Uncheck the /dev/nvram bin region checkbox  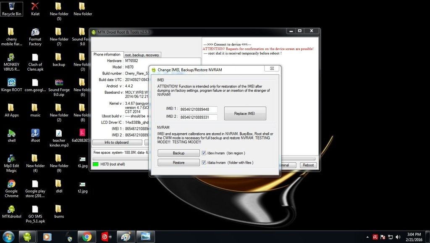point(204,153)
